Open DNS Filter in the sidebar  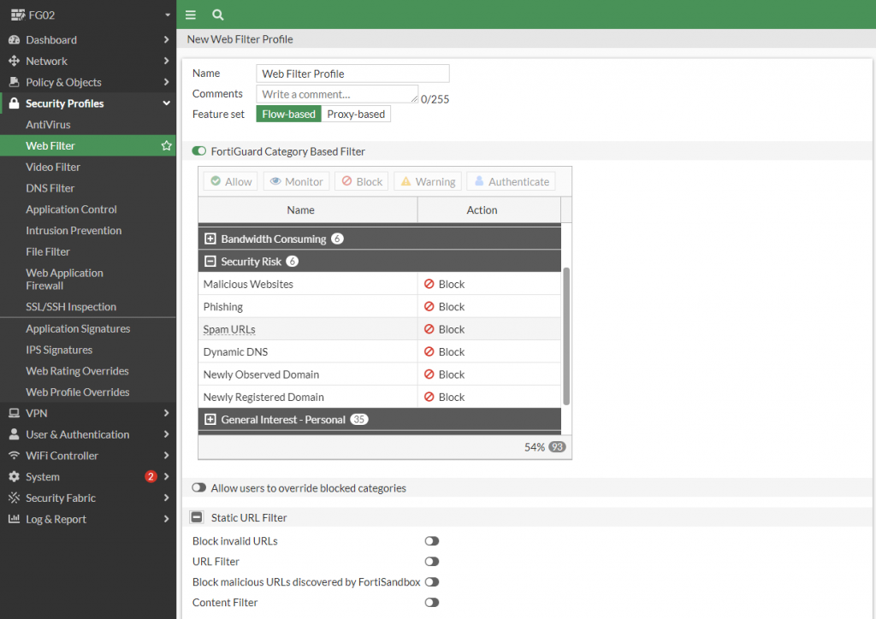pos(50,188)
